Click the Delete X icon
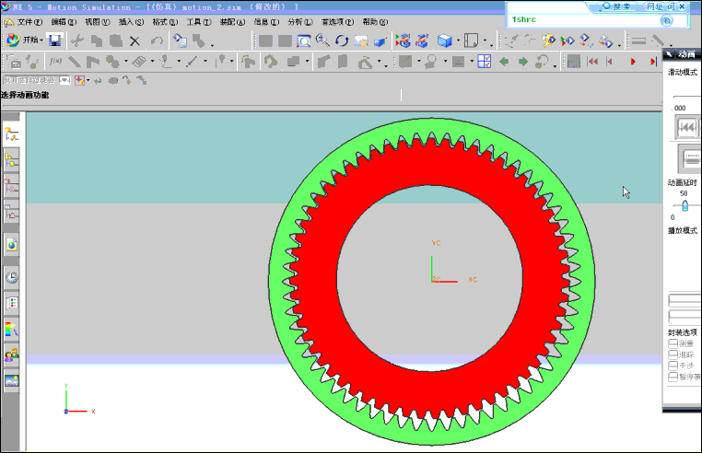 (135, 41)
